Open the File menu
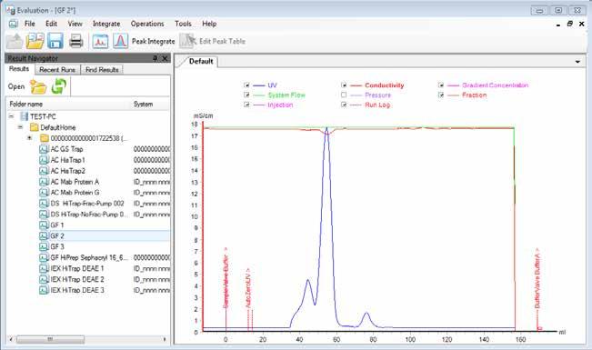Image resolution: width=592 pixels, height=350 pixels. point(29,24)
